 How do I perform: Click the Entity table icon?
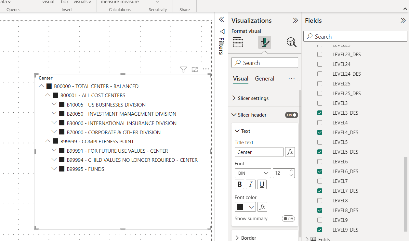pos(313,239)
